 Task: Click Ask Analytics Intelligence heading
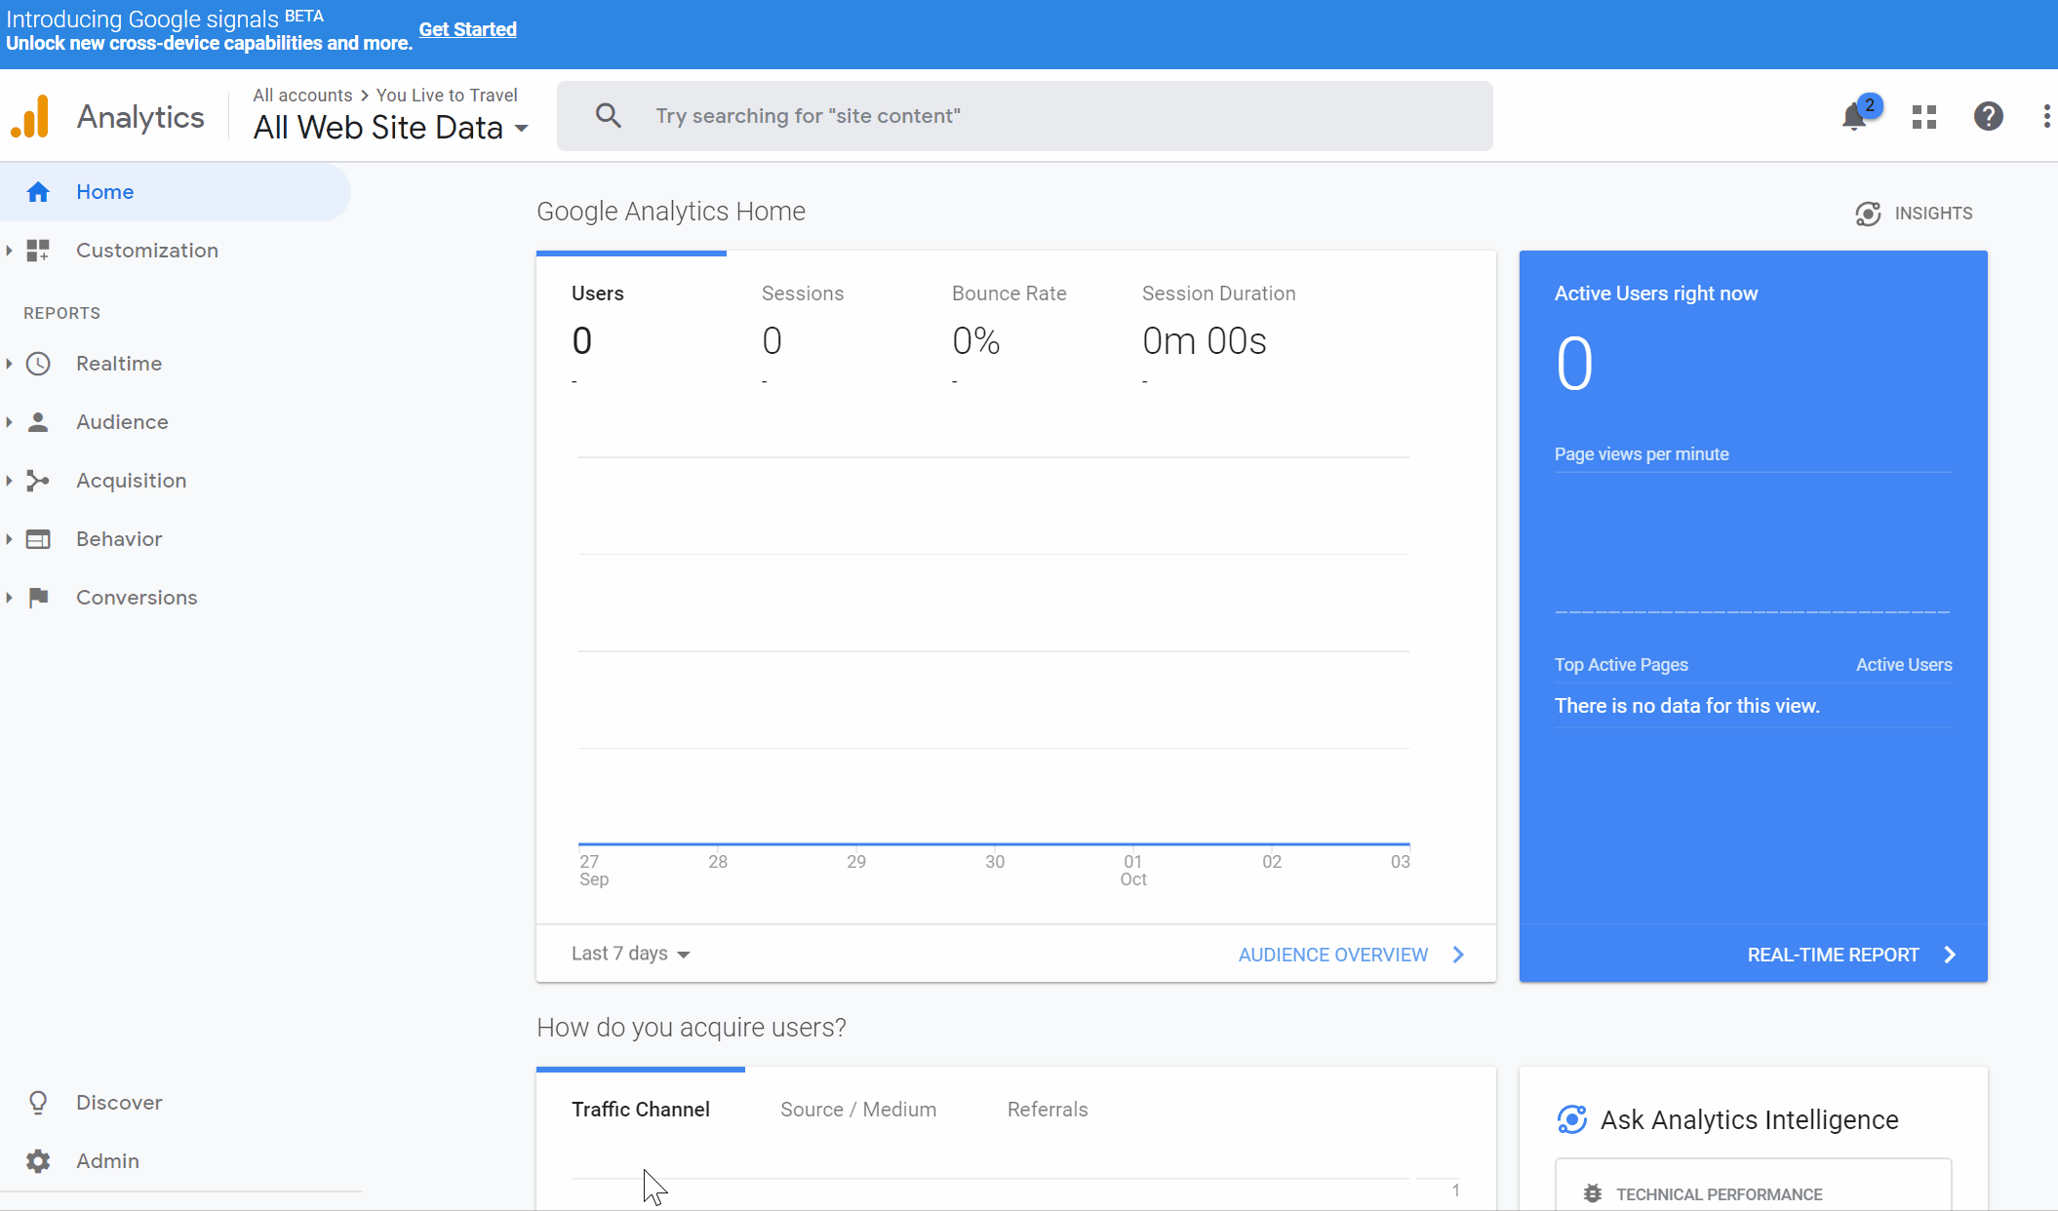1750,1119
